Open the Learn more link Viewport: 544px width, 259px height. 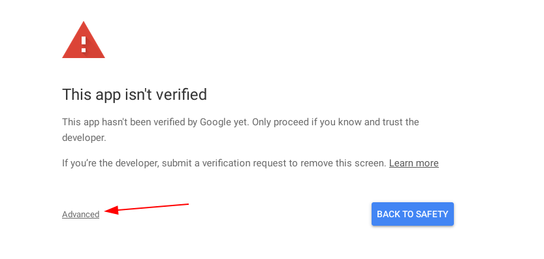click(x=414, y=163)
